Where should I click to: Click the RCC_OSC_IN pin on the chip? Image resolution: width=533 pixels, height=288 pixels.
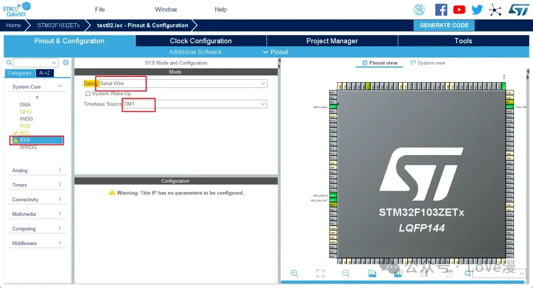pyautogui.click(x=333, y=196)
